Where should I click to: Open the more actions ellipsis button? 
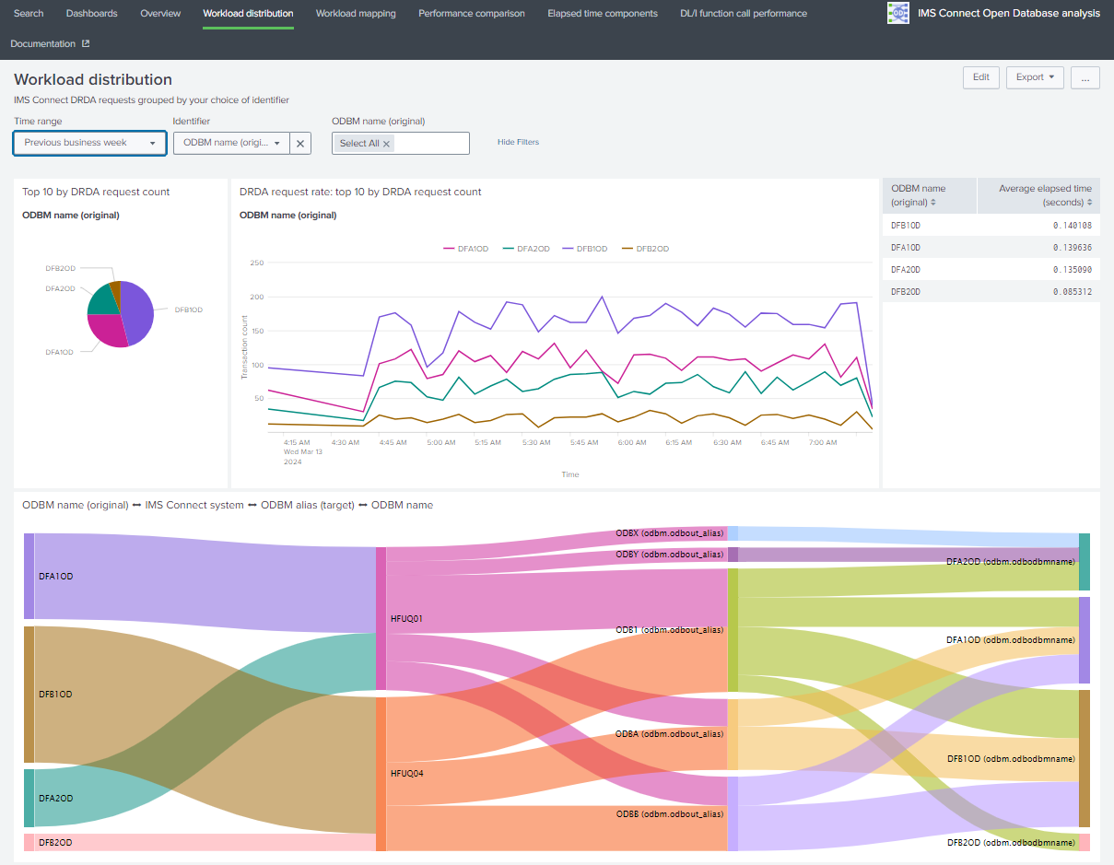click(x=1085, y=77)
